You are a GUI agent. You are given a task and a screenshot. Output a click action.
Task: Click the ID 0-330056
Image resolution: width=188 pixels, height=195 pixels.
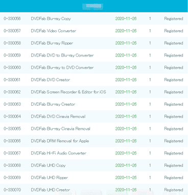click(12, 18)
